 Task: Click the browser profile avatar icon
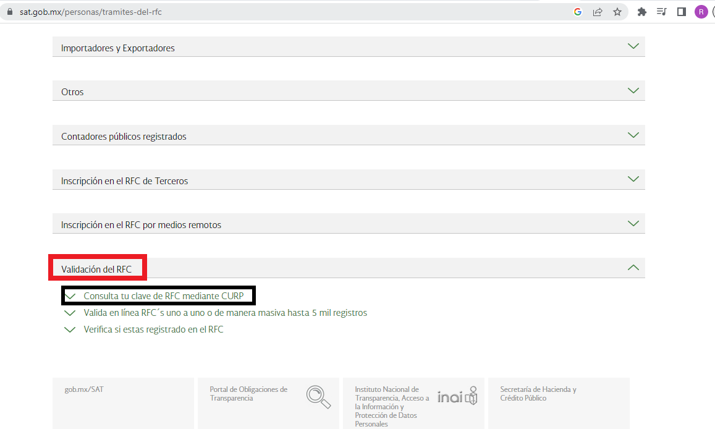point(701,11)
